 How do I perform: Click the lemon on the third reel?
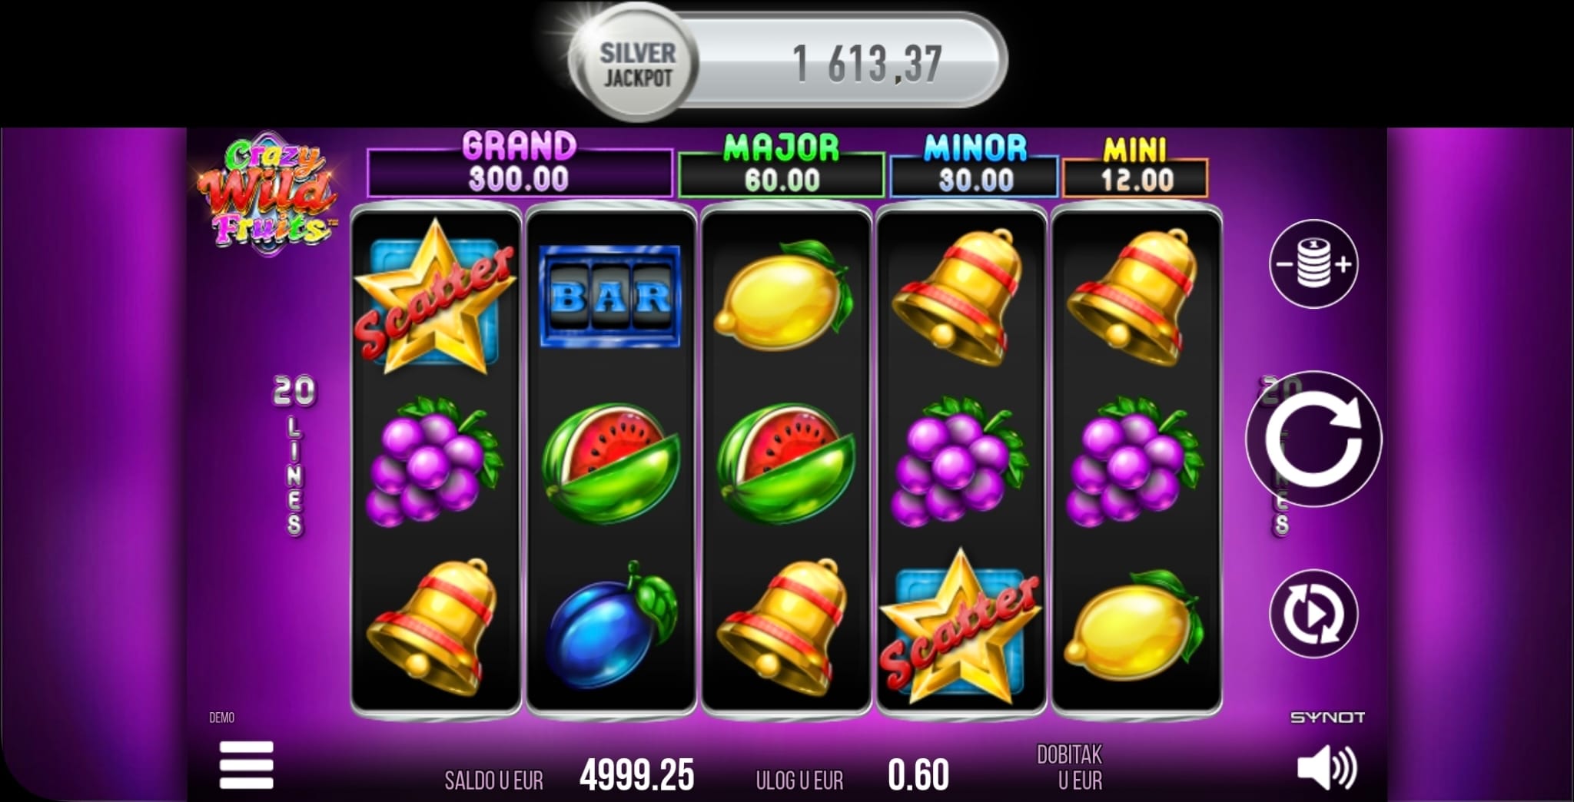point(784,296)
